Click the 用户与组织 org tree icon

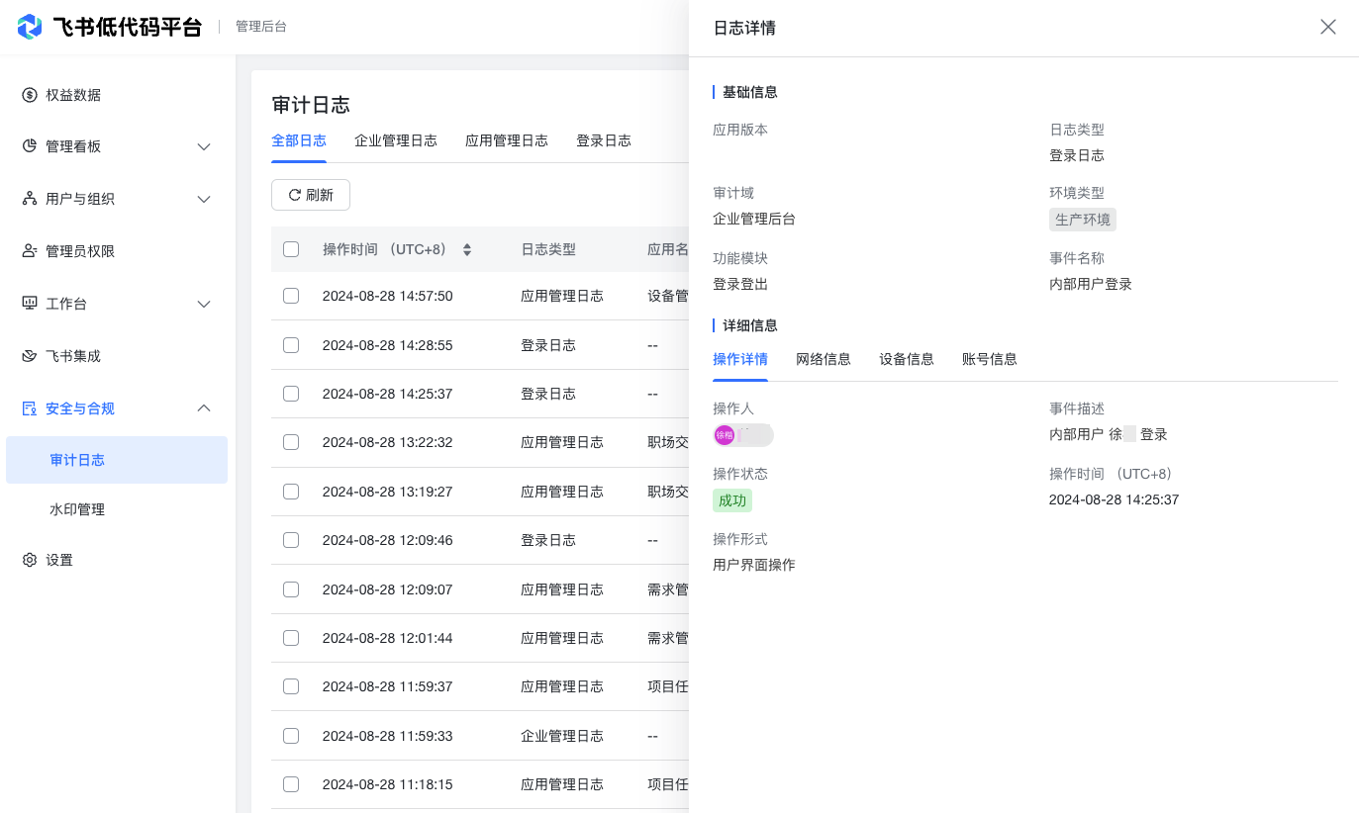[30, 199]
